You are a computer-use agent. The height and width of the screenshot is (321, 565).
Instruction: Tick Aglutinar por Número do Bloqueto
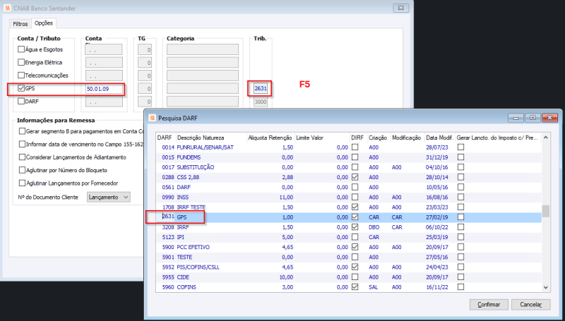[23, 170]
